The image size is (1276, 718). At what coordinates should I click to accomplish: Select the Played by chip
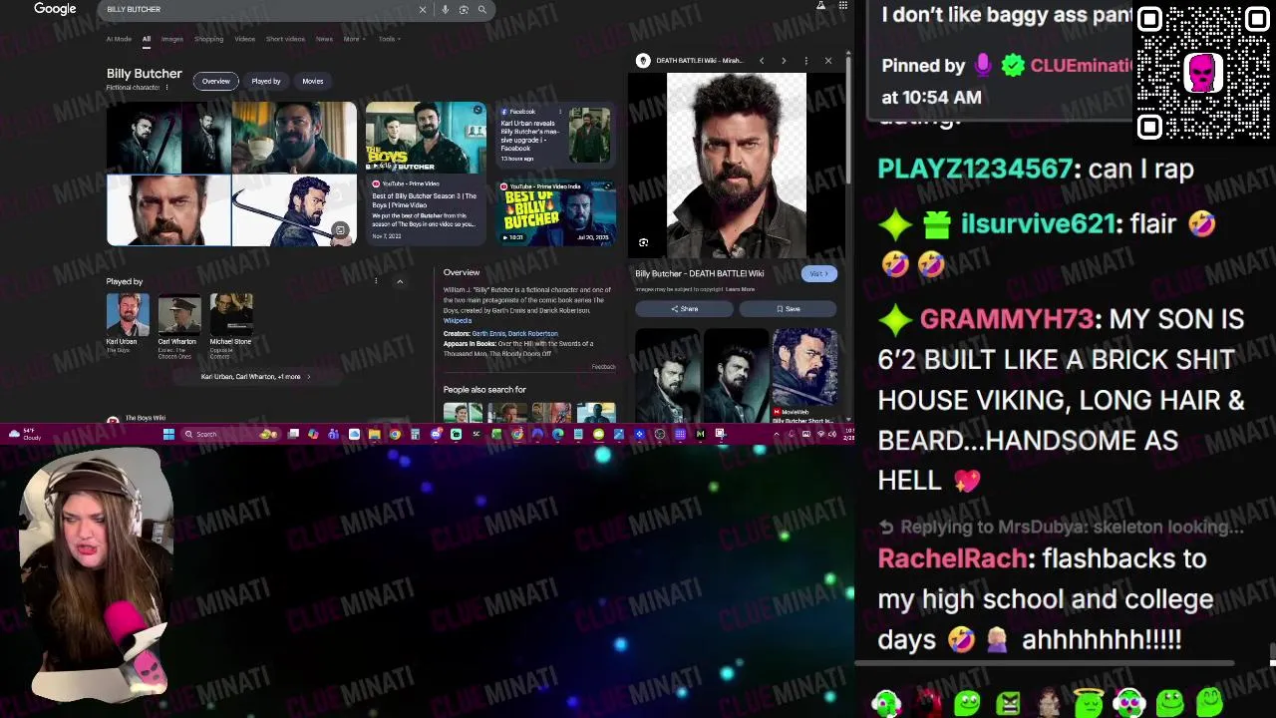point(266,81)
